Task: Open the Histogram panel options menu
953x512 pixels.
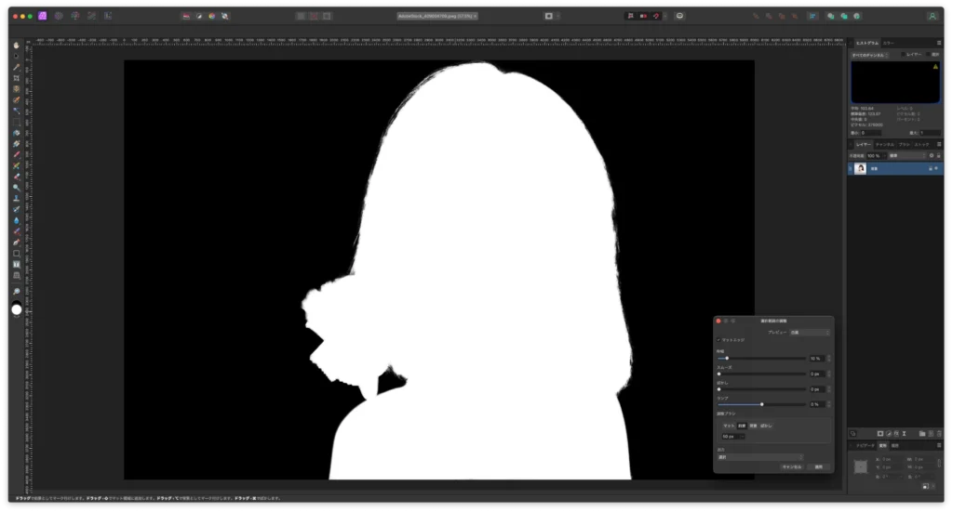Action: click(x=937, y=43)
